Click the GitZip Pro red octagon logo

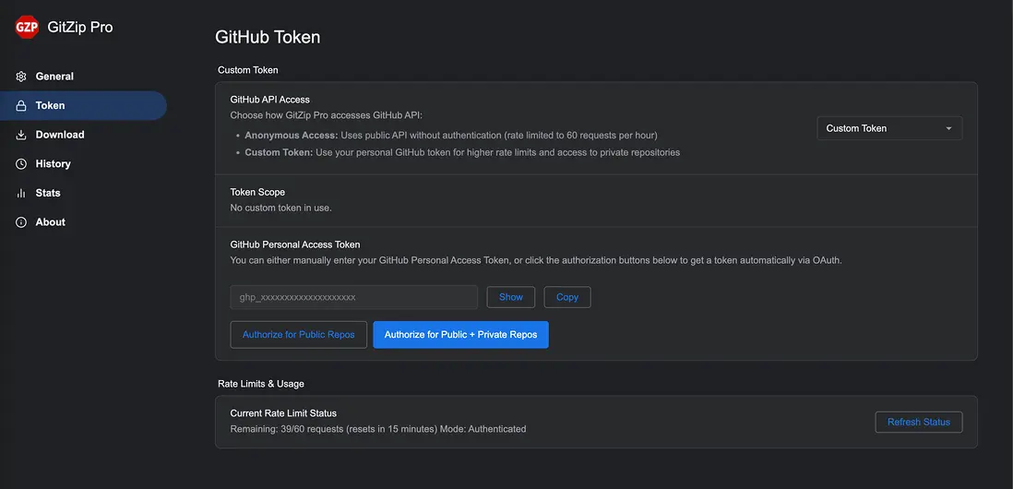(27, 27)
